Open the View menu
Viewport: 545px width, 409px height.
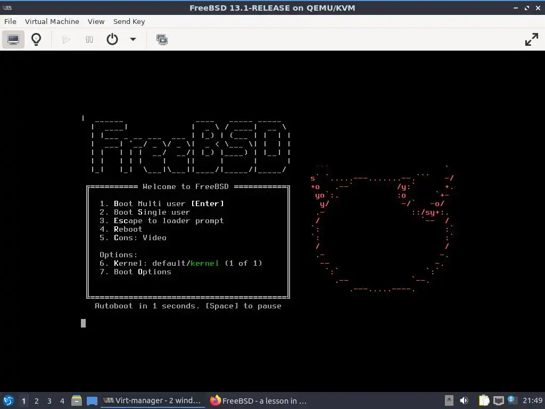pyautogui.click(x=96, y=21)
